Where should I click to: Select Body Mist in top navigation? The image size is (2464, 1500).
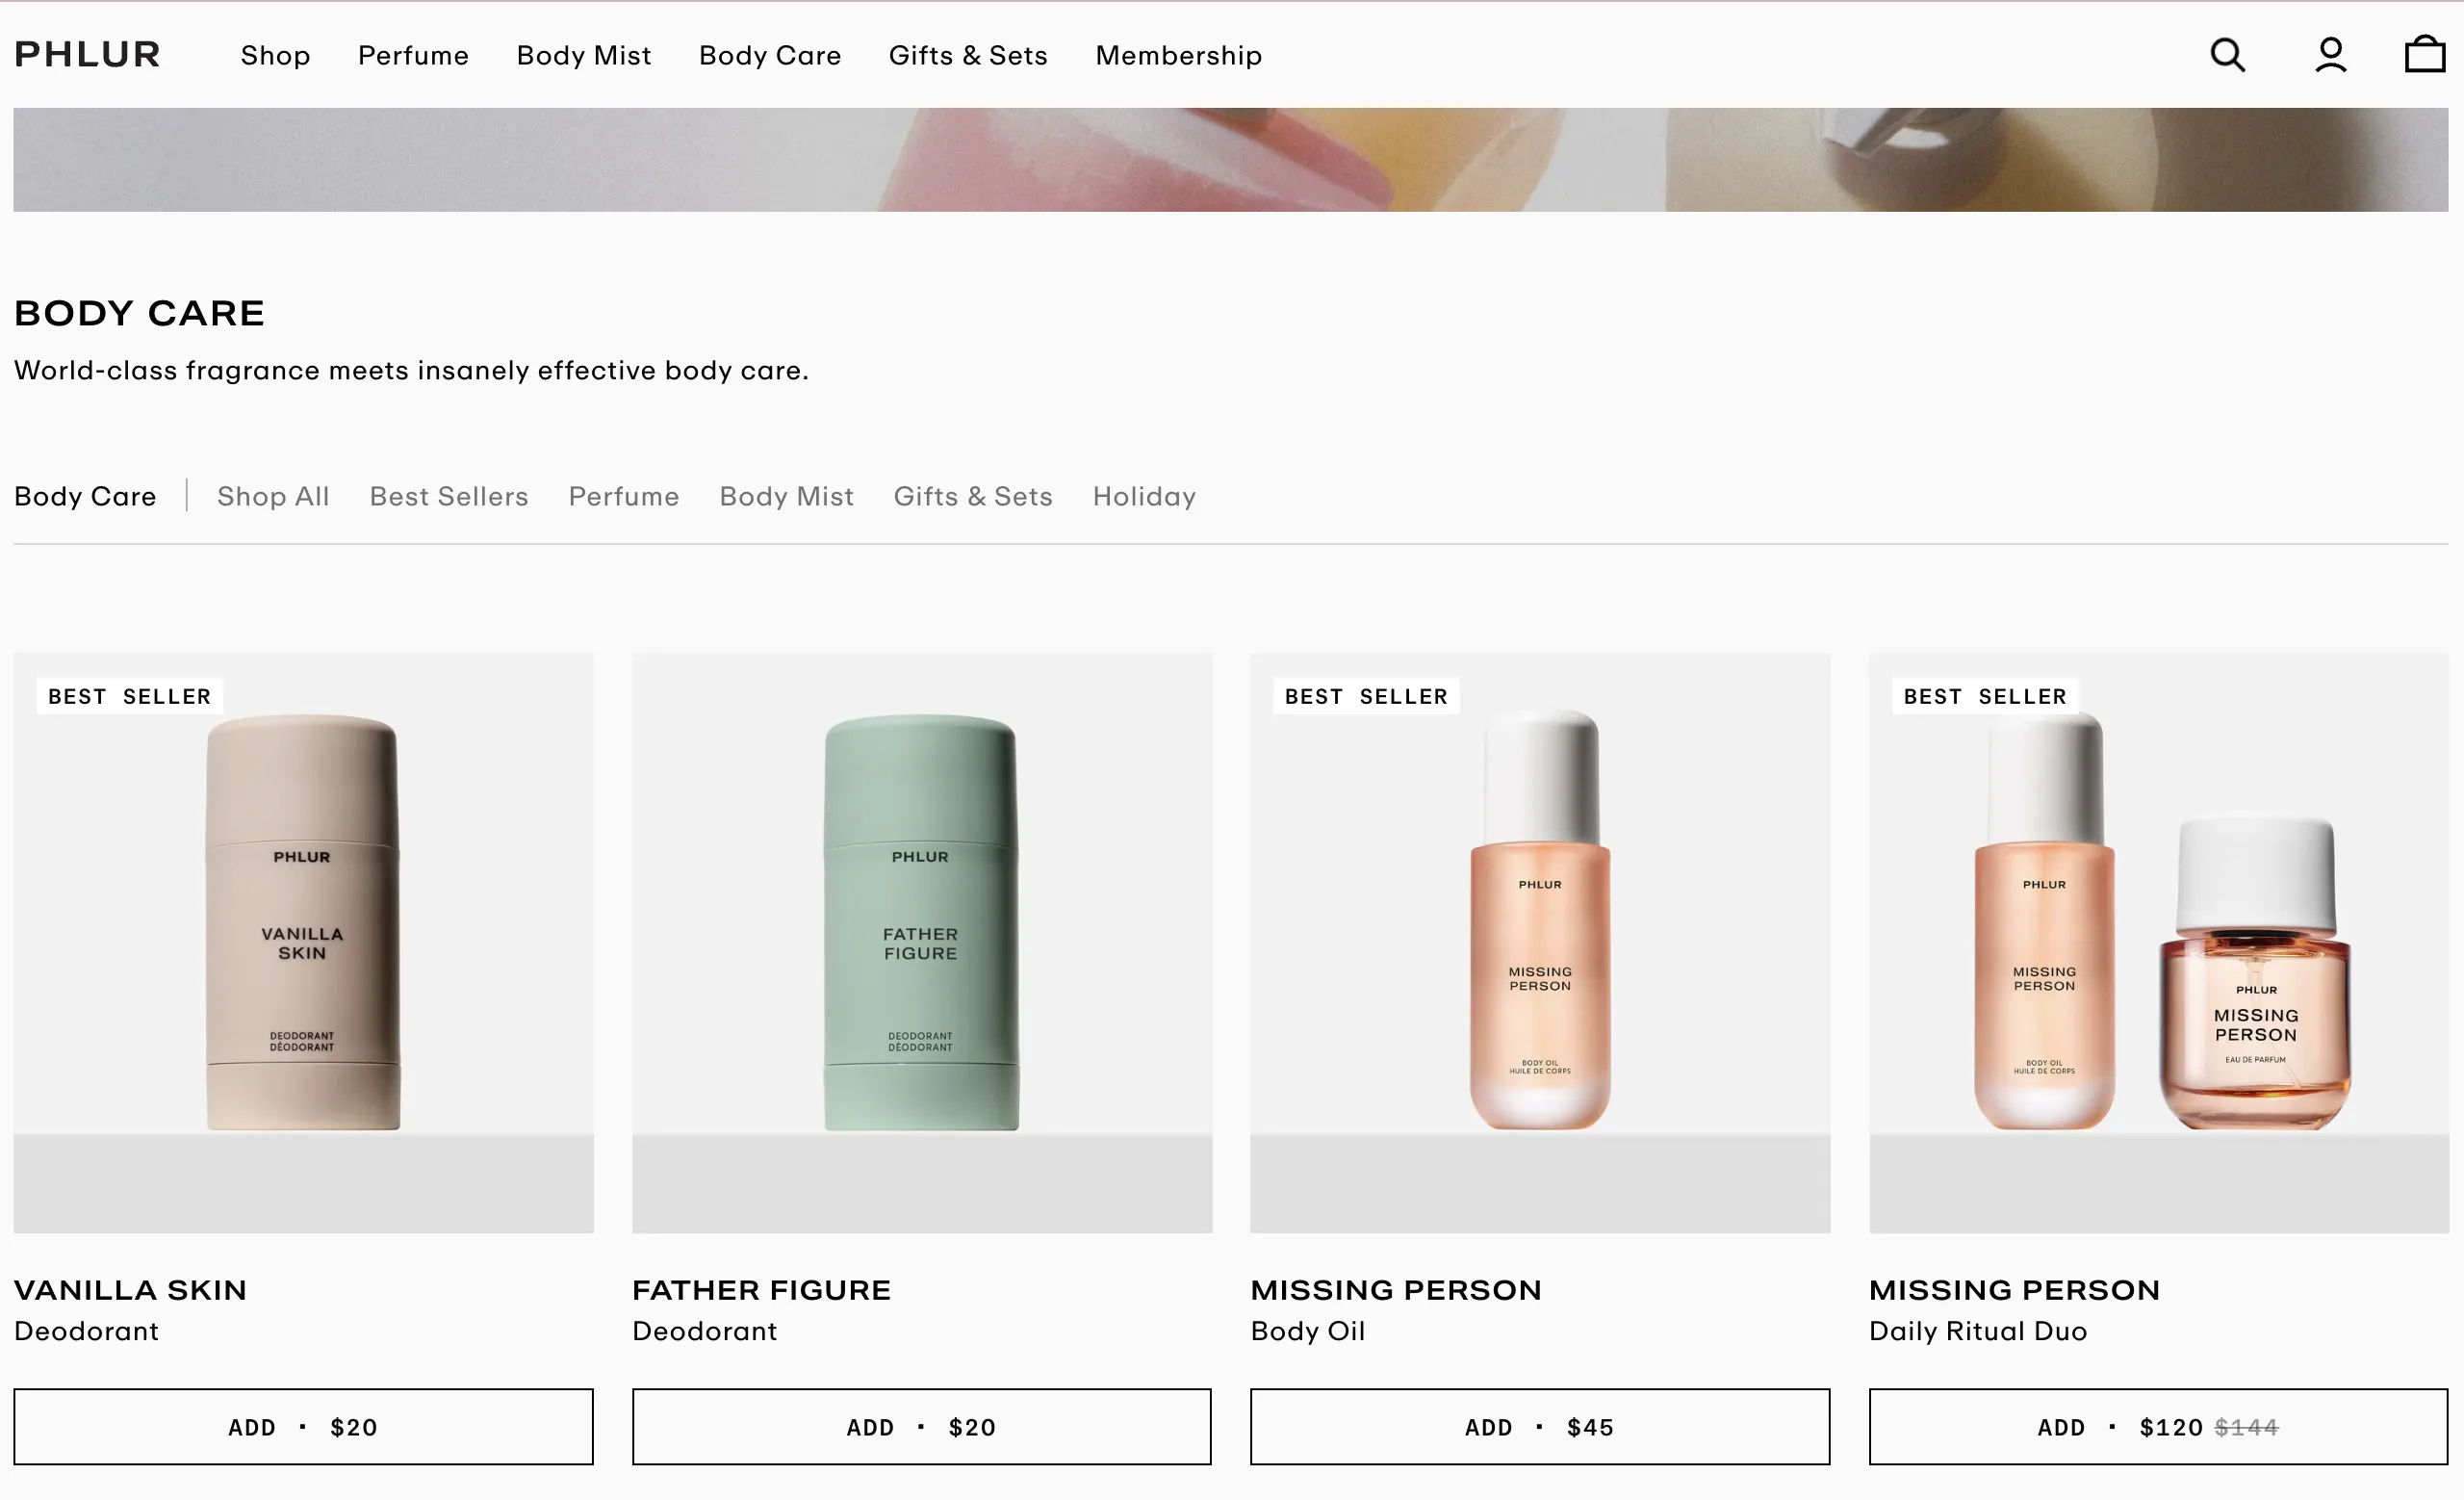tap(583, 56)
